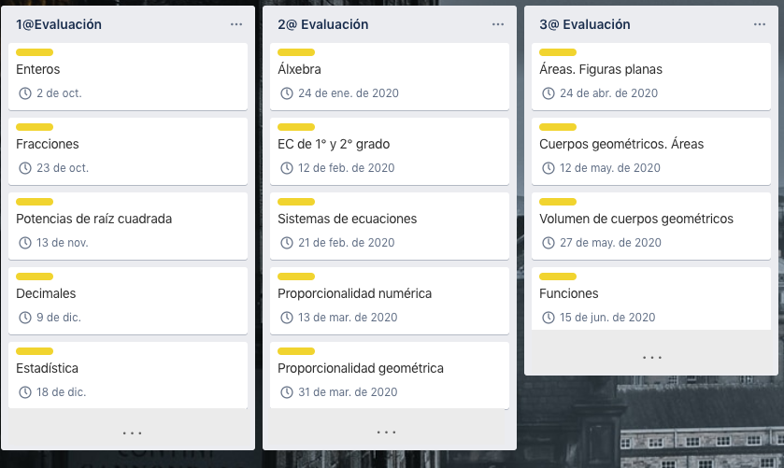Click the clock icon on Funciones card
This screenshot has height=468, width=784.
549,318
